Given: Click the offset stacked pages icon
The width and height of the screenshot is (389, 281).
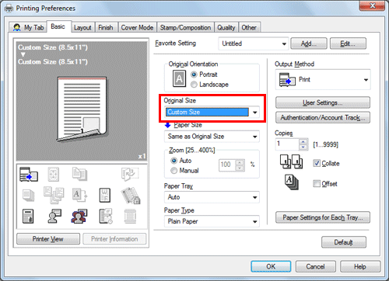Looking at the screenshot, I should (292, 182).
